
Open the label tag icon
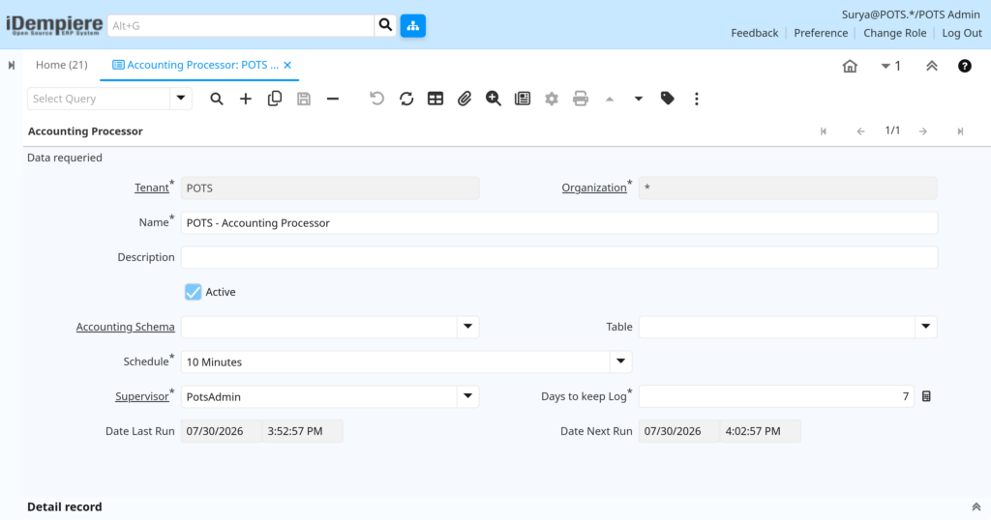[x=668, y=99]
